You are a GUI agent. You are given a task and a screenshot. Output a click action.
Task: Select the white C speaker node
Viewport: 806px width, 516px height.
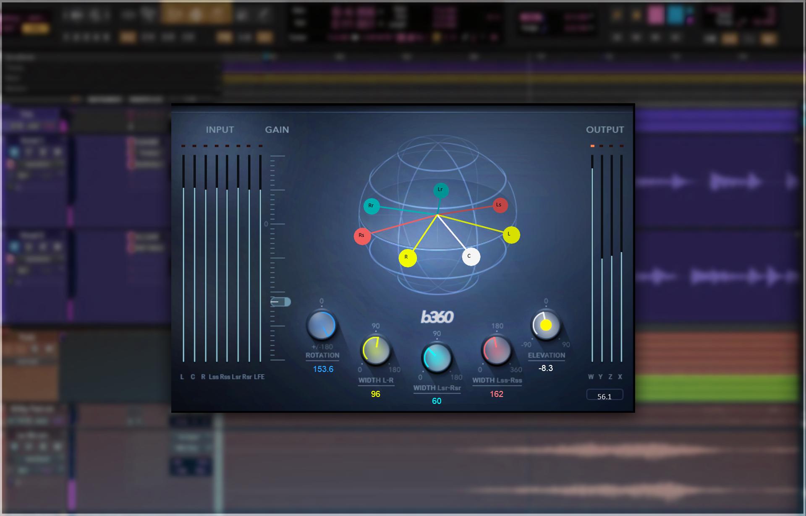click(x=471, y=257)
